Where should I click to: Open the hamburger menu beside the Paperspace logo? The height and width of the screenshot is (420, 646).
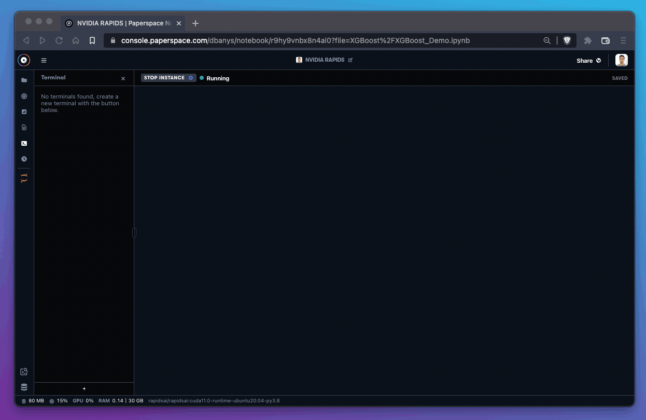pos(44,60)
